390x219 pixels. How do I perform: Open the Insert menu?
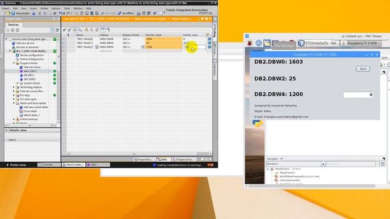[x=34, y=9]
